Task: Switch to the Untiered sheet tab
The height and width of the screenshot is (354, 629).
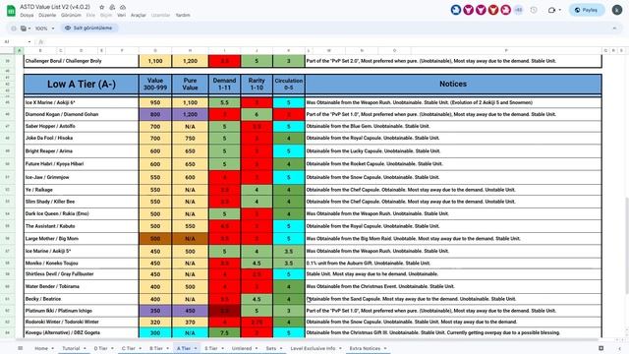Action: (x=242, y=348)
